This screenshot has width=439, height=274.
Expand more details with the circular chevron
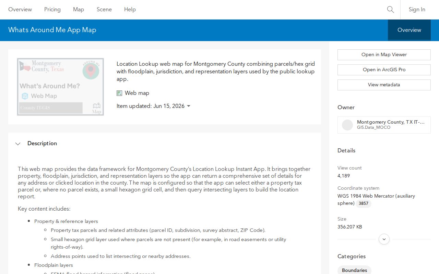tap(384, 239)
